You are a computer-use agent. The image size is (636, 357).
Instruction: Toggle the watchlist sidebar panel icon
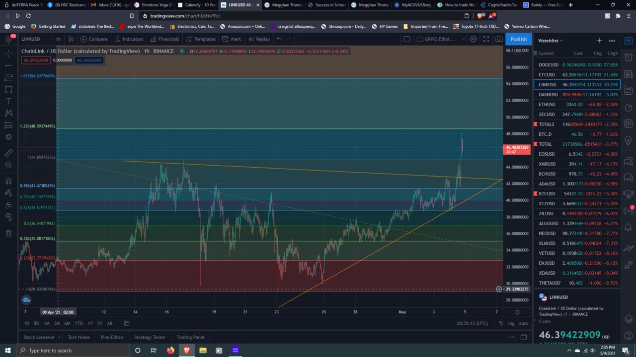point(628,40)
